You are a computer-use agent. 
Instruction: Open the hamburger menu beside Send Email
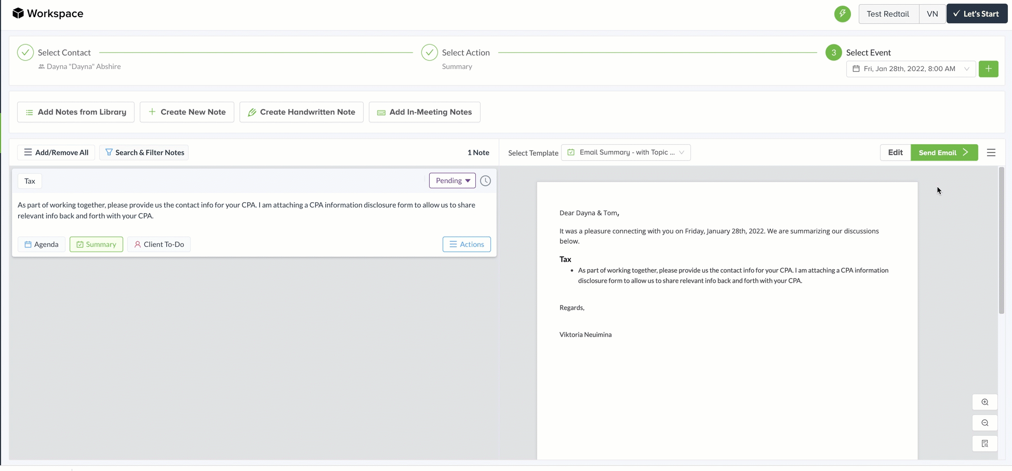[991, 153]
